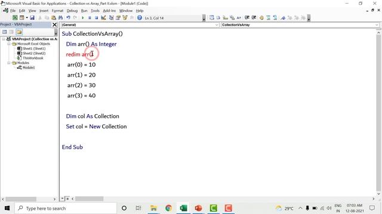
Task: Collapse the VBAProject tree node
Action: click(4, 39)
